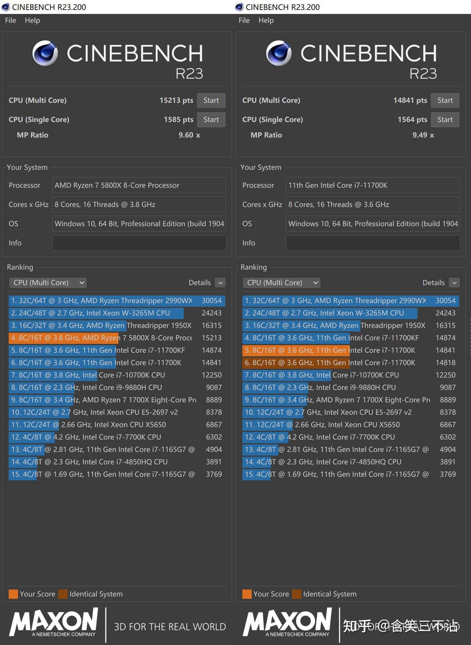Select Threadripper 2990WX ranking row in right window
Viewport: 471px width, 645px height.
(350, 301)
